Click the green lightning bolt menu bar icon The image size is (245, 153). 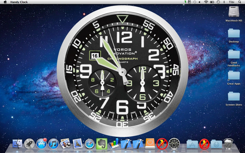(186, 2)
